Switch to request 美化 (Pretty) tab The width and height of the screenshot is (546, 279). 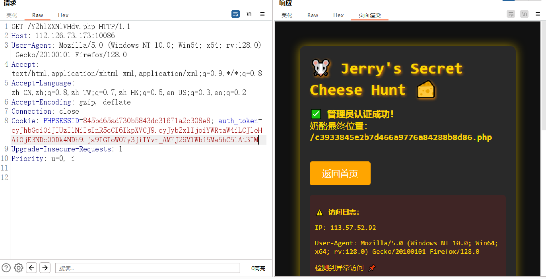(x=12, y=15)
